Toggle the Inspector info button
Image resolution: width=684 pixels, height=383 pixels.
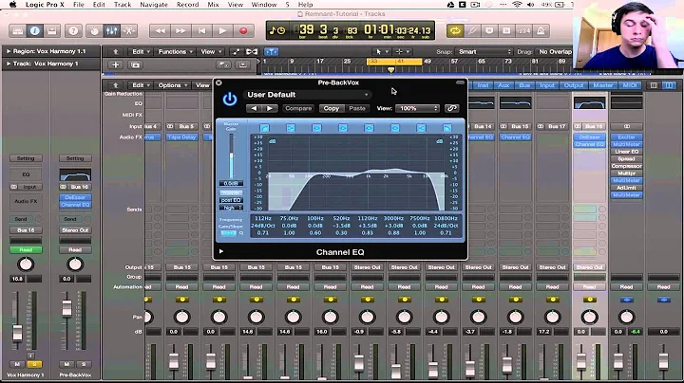coord(34,31)
